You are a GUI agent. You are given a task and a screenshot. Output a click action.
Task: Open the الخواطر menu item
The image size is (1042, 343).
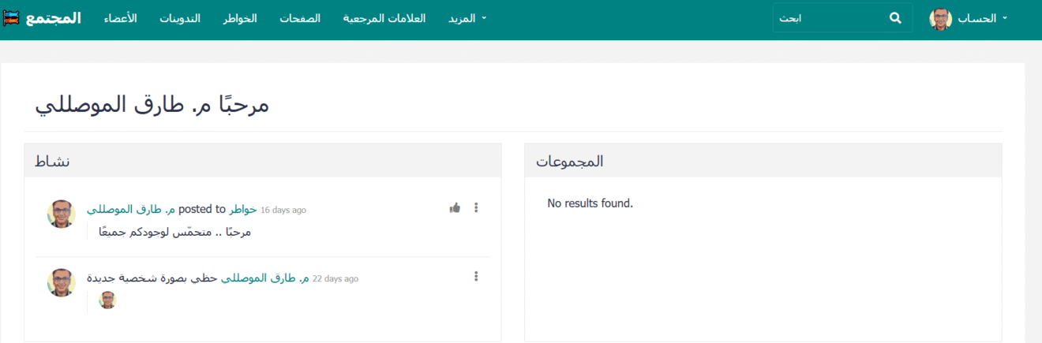point(239,18)
